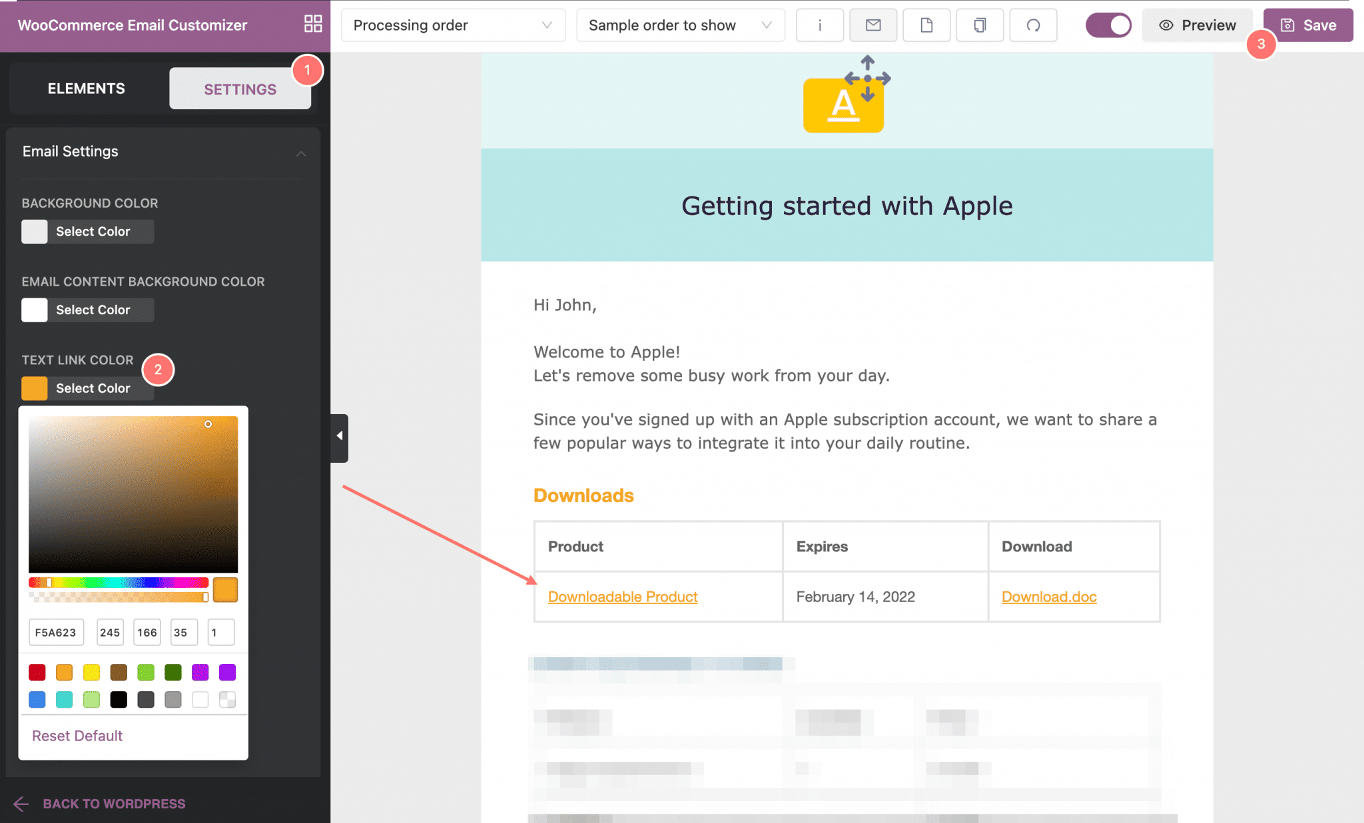Viewport: 1364px width, 823px height.
Task: Click the Save button
Action: click(1308, 25)
